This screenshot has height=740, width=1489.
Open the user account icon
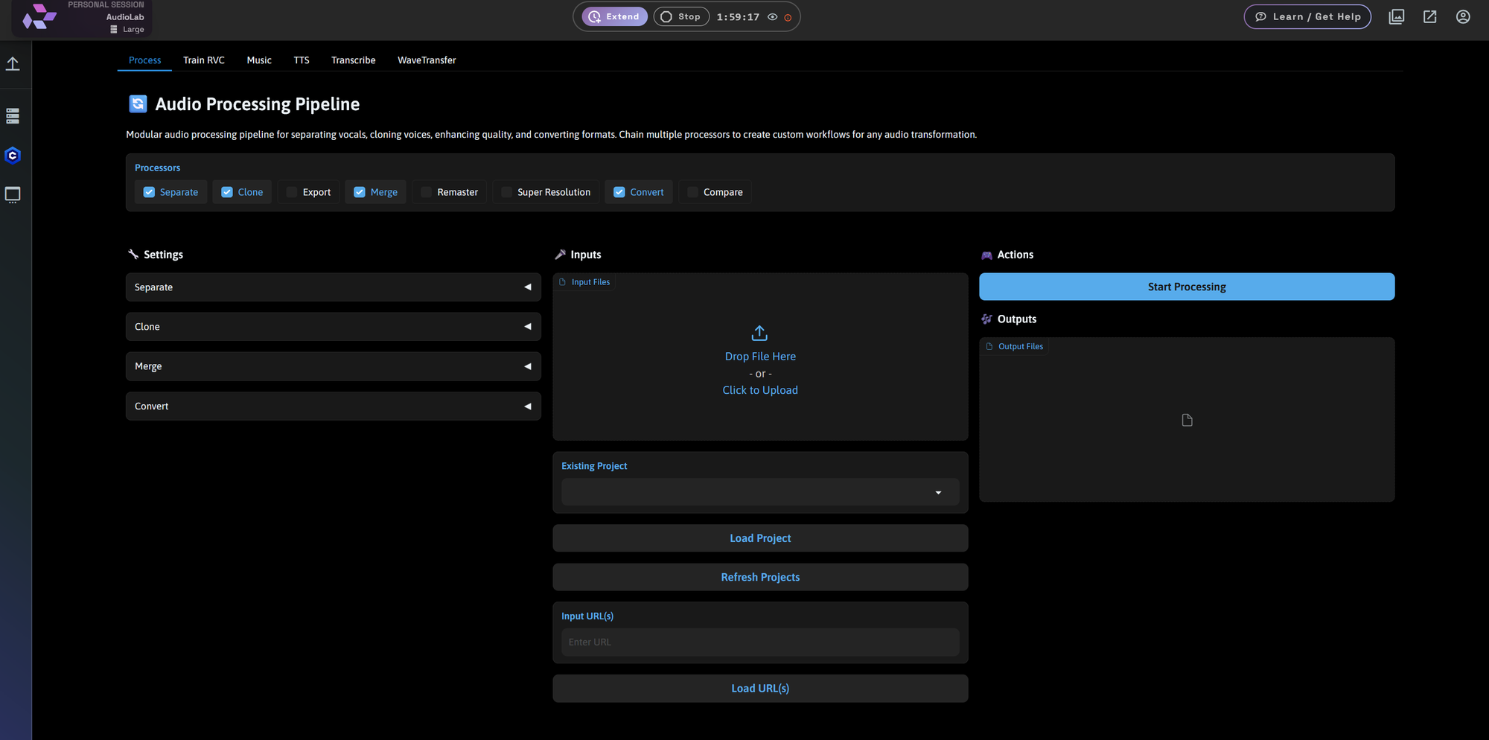[x=1462, y=16]
